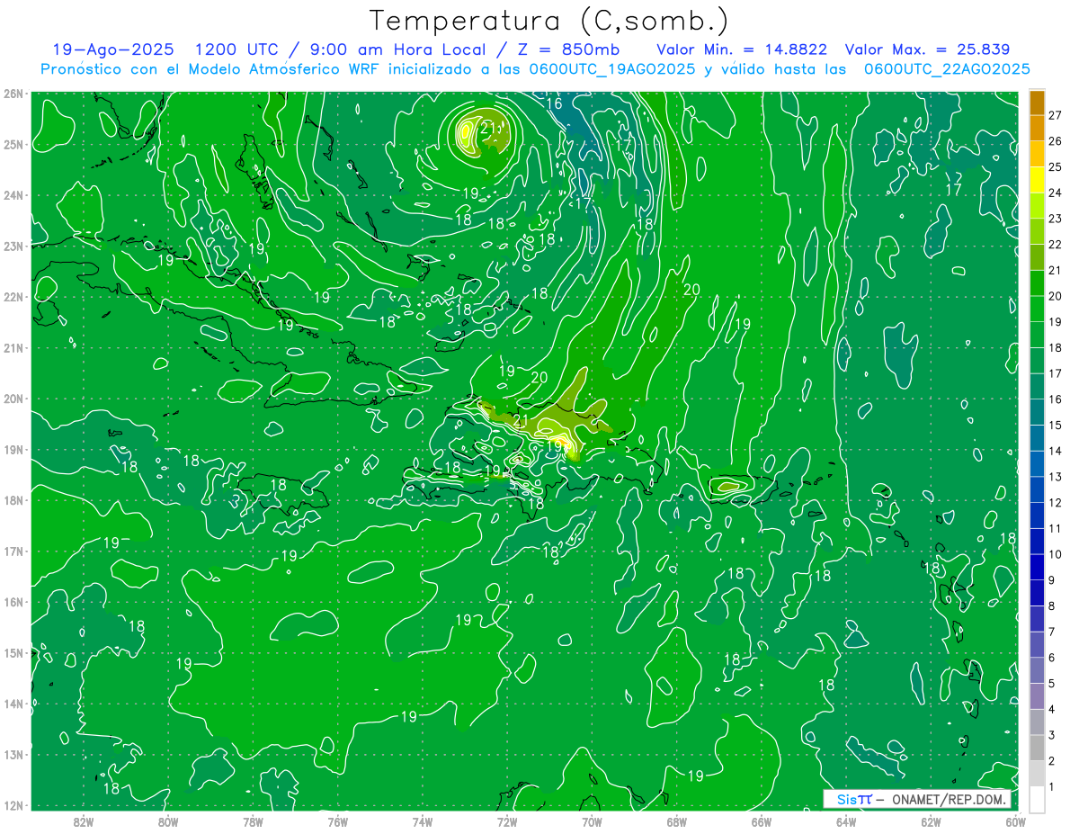Click latitude axis label "26N"

click(x=13, y=94)
